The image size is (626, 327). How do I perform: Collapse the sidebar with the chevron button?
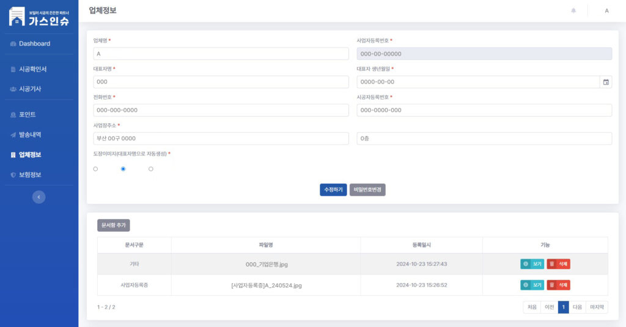point(39,197)
